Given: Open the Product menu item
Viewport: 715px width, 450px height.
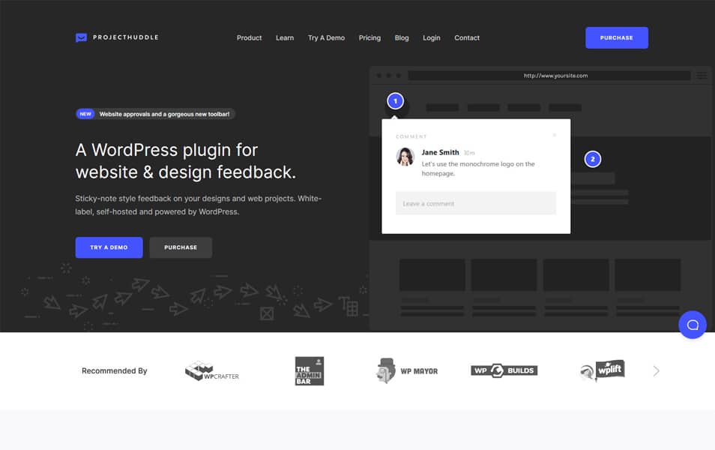Looking at the screenshot, I should 249,37.
